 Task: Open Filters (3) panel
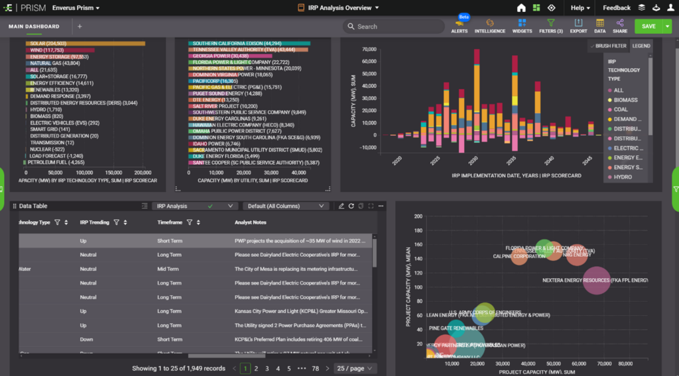(x=550, y=25)
